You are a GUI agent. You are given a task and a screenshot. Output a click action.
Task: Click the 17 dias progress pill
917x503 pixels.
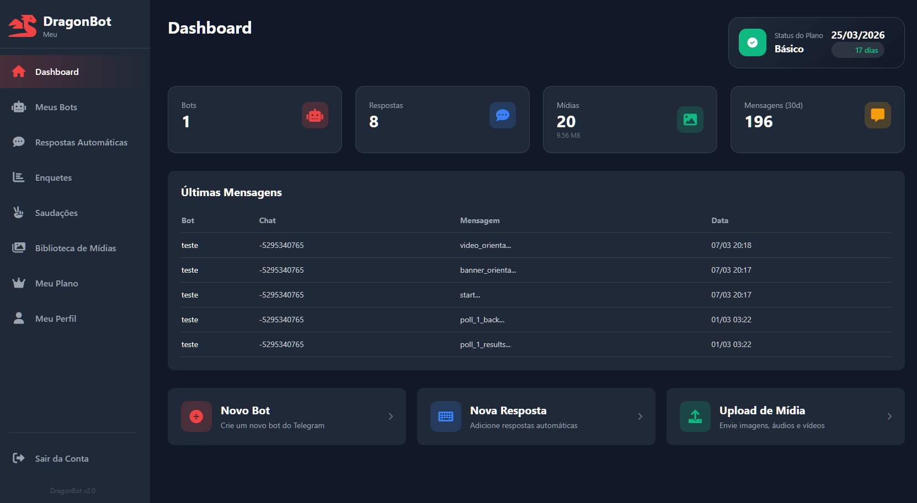point(857,50)
